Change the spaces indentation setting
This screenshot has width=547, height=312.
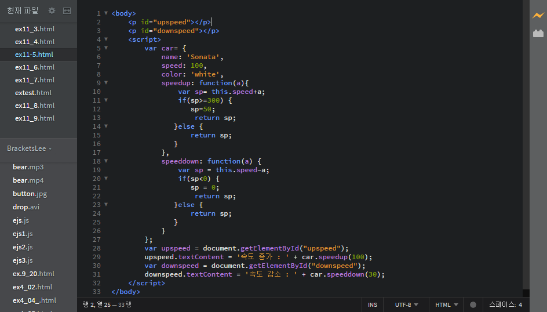pos(502,304)
